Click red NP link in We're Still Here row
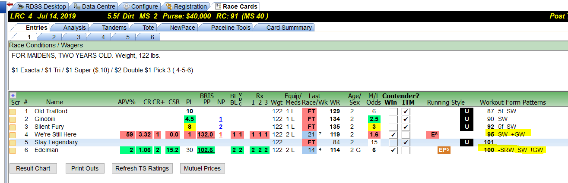Image resolution: width=568 pixels, height=183 pixels. tap(221, 135)
